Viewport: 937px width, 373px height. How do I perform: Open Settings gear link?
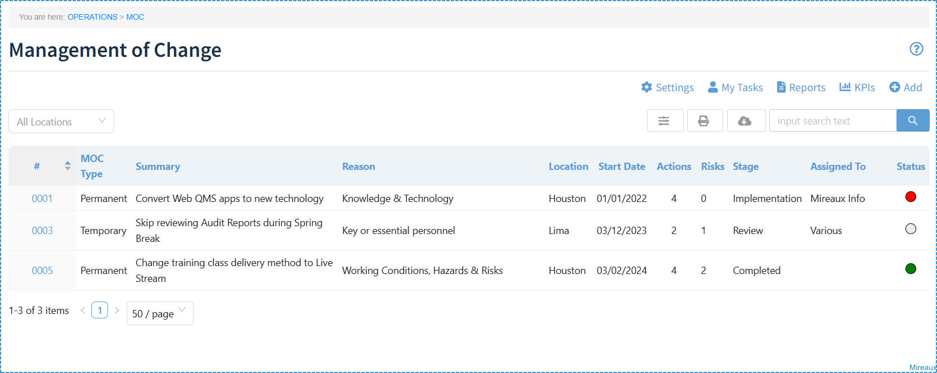point(667,87)
